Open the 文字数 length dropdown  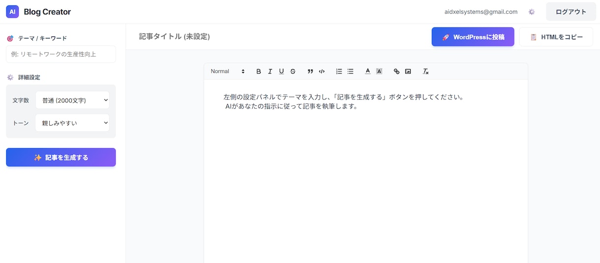(72, 100)
